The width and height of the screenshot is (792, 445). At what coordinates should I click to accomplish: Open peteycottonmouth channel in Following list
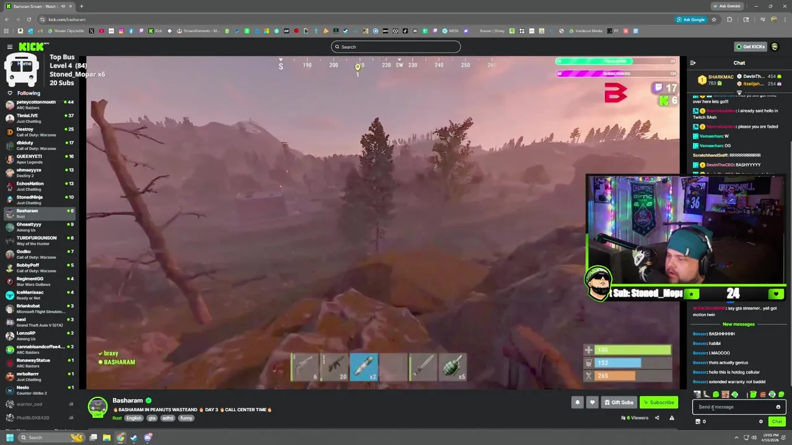click(39, 104)
